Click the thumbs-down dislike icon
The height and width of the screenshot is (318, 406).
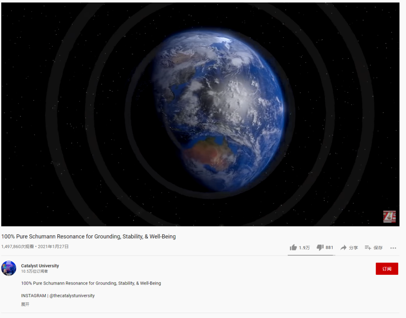tap(320, 248)
